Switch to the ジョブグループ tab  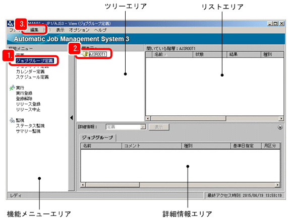point(97,137)
